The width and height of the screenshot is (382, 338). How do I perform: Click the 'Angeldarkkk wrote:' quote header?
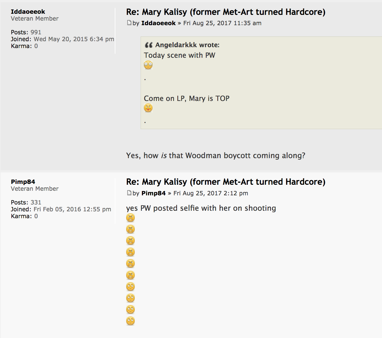[187, 45]
